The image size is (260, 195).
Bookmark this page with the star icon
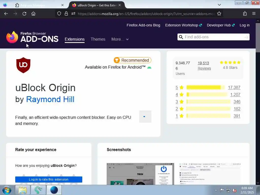[x=219, y=14]
